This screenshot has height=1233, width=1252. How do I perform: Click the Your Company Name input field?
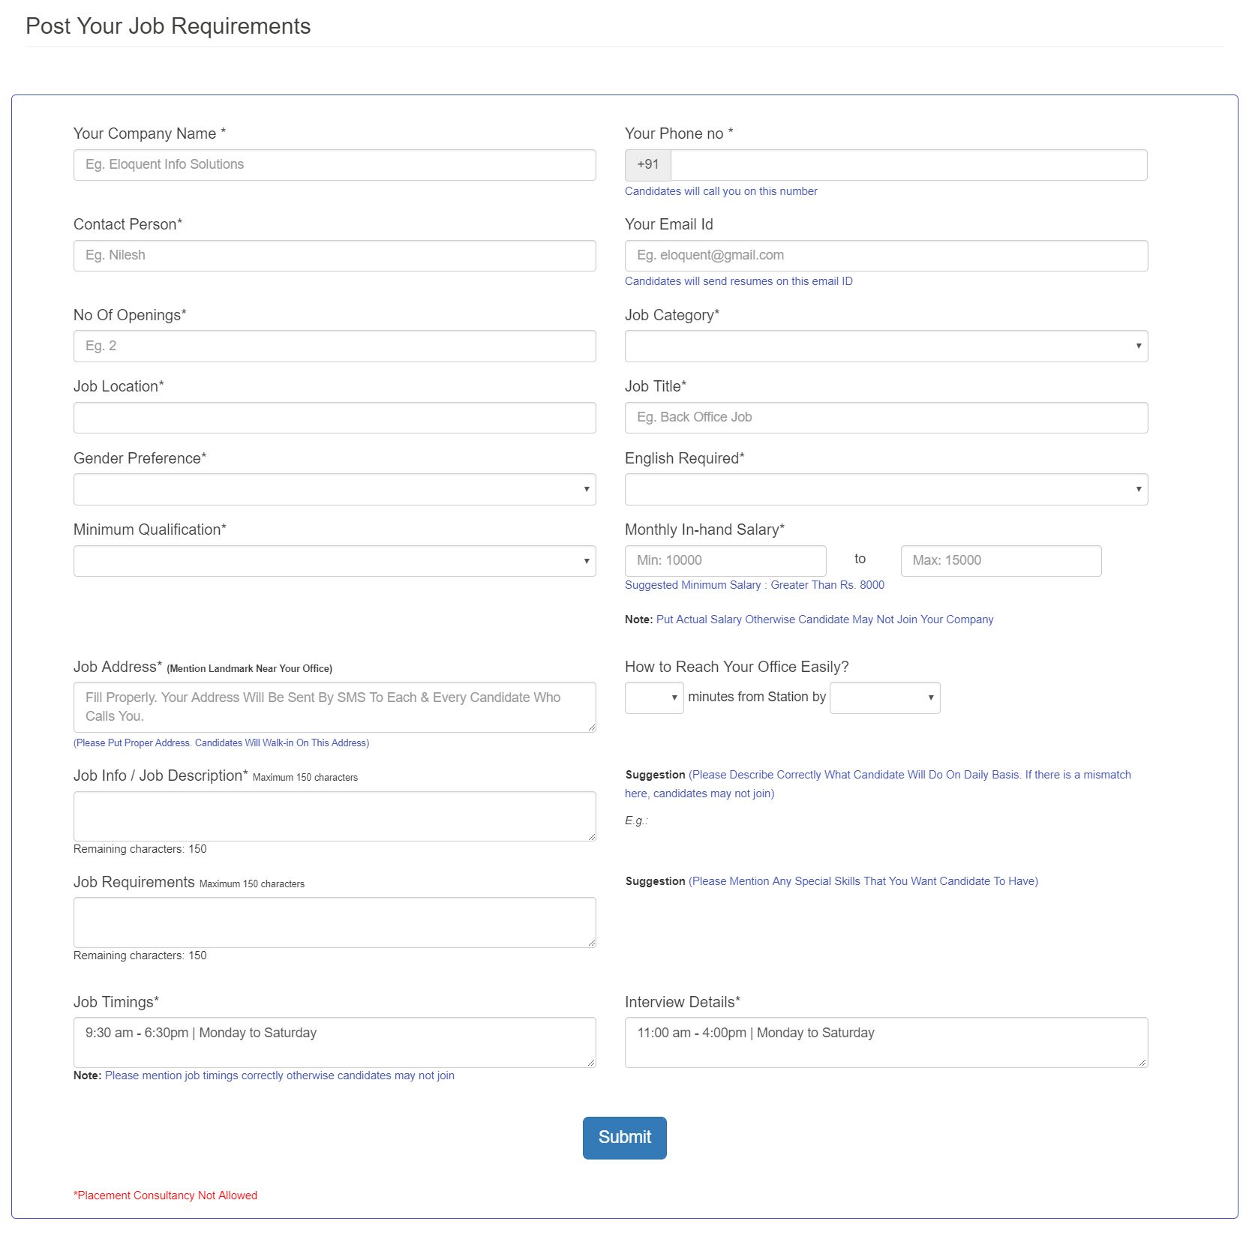point(334,164)
